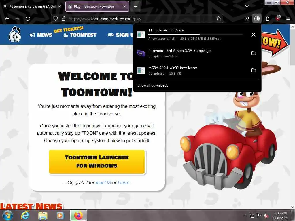Viewport: 295px width, 221px height.
Task: Open the tracking protection shield icon
Action: 56,19
